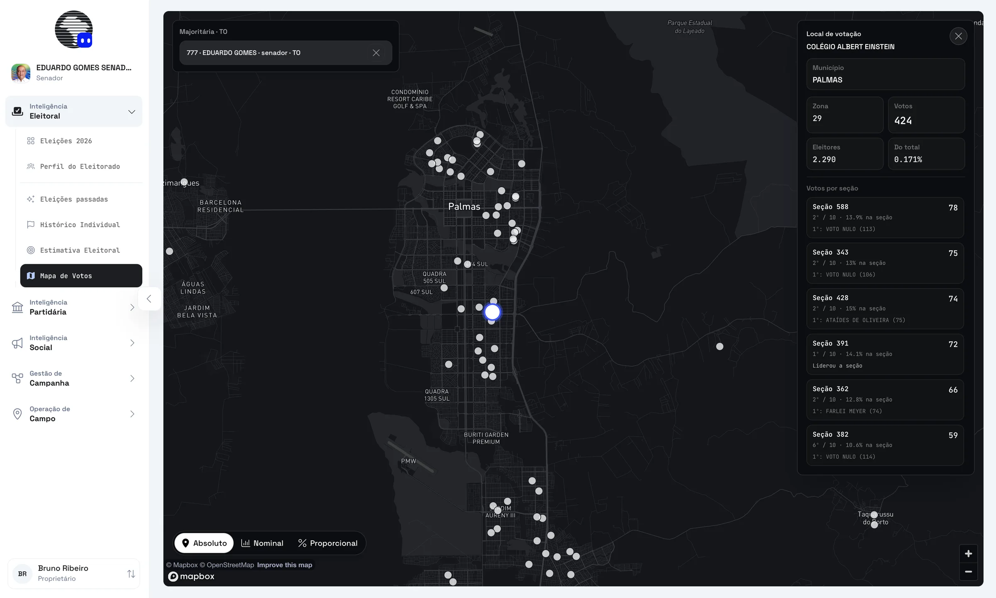Click the Seção 391 card
The width and height of the screenshot is (996, 598).
885,354
